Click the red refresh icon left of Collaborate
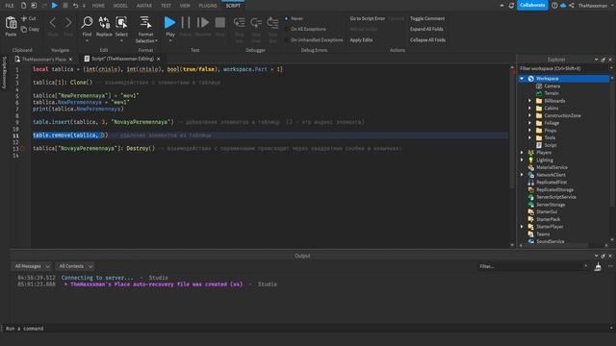 tap(511, 6)
